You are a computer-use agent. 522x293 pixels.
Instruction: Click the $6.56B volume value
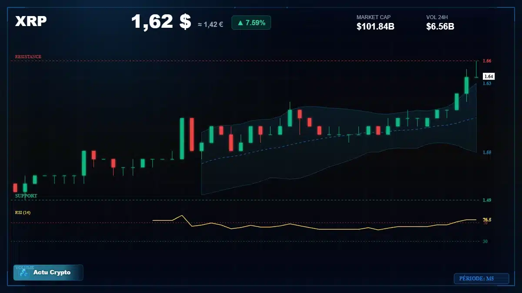440,26
